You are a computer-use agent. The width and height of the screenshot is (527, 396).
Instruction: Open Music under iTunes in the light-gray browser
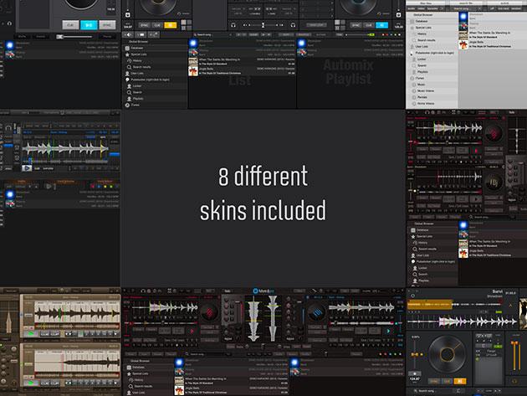pyautogui.click(x=432, y=85)
